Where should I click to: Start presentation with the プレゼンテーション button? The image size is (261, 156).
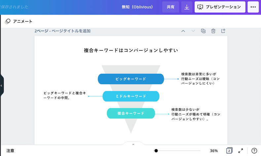220,7
